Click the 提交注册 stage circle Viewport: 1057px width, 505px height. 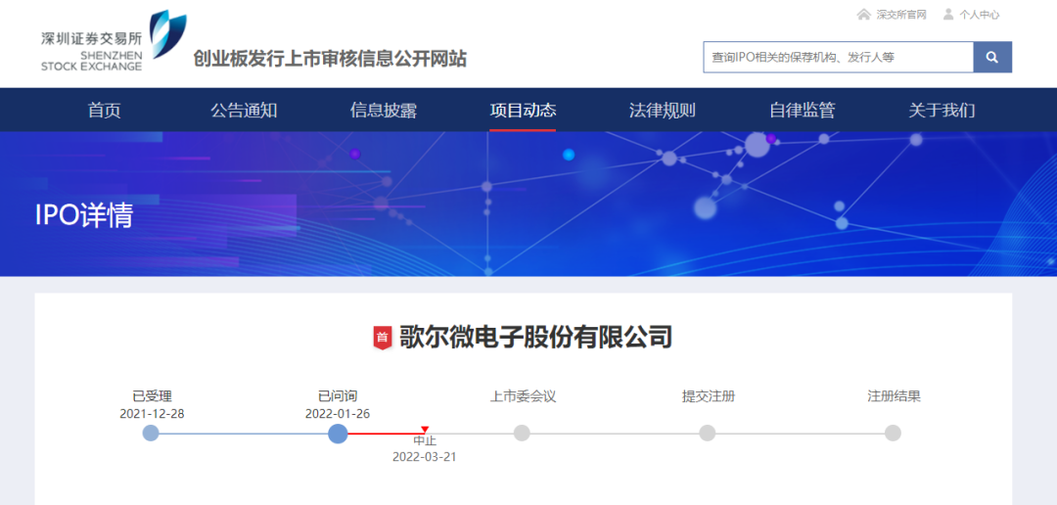708,434
